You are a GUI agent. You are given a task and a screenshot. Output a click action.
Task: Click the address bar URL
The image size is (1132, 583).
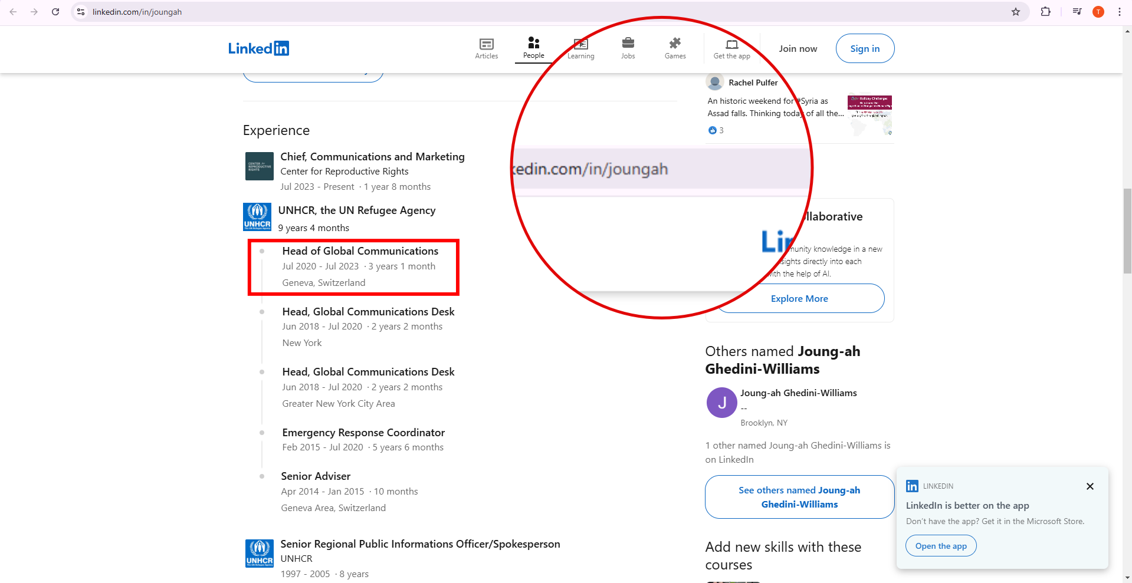tap(137, 12)
